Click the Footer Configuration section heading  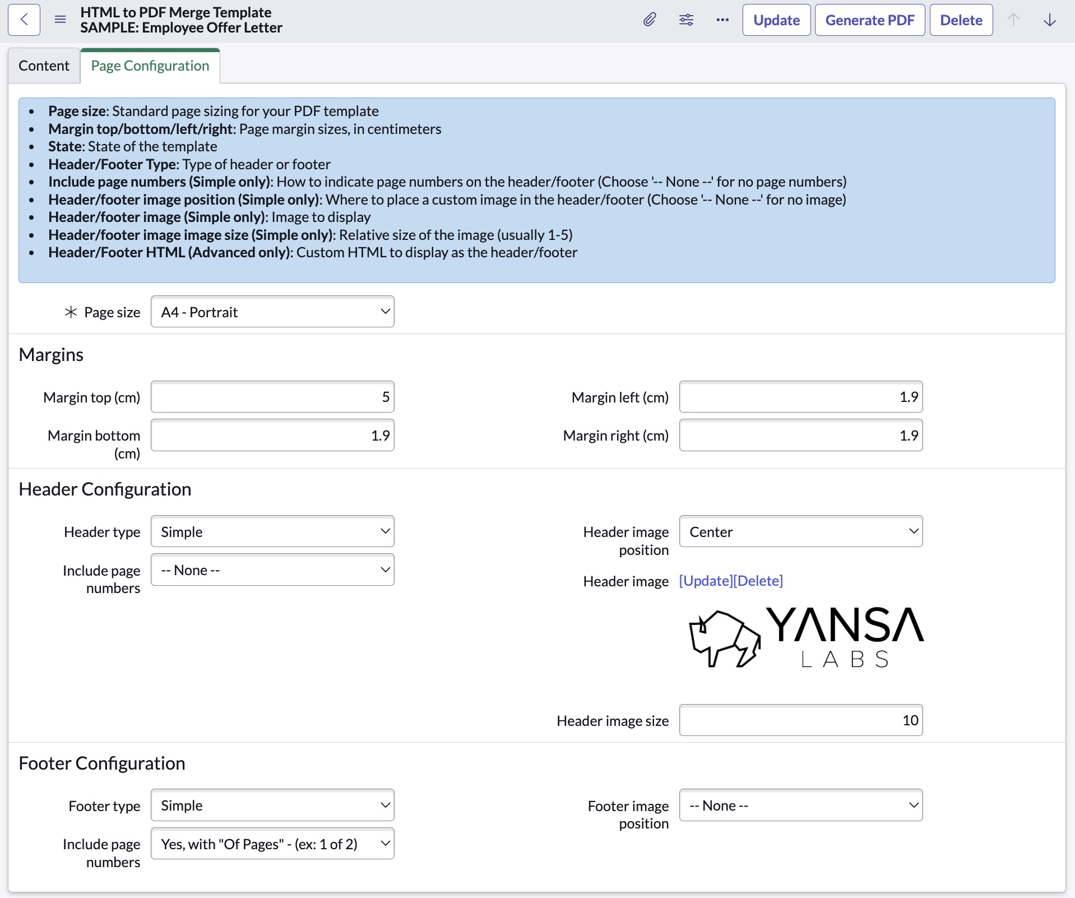(102, 763)
